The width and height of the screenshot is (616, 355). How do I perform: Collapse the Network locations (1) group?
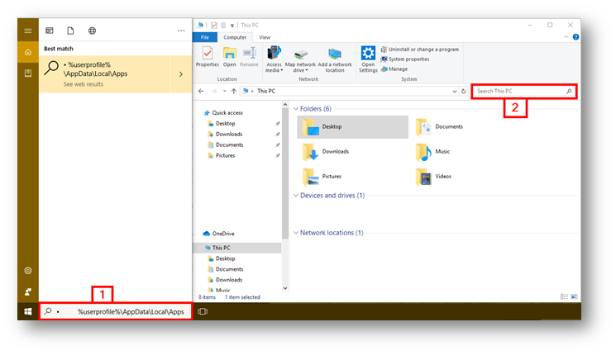point(296,233)
